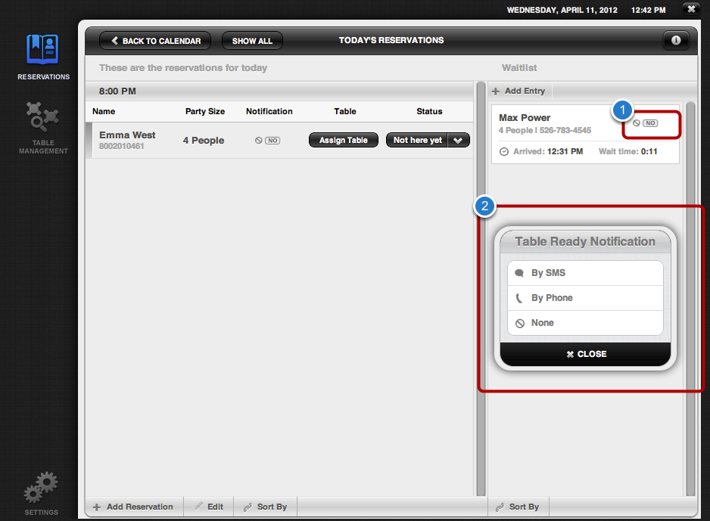Image resolution: width=710 pixels, height=521 pixels.
Task: Click the Notification column header
Action: [x=269, y=111]
